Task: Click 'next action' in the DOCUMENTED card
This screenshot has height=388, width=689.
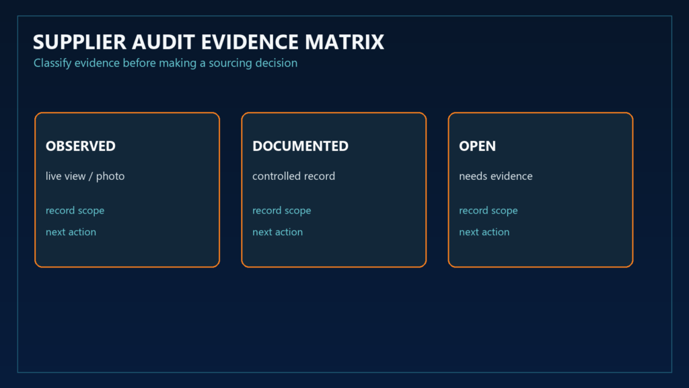Action: [277, 232]
